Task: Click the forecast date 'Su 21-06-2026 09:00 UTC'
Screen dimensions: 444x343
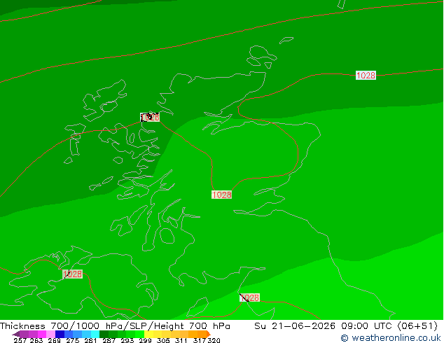Action: pos(325,325)
